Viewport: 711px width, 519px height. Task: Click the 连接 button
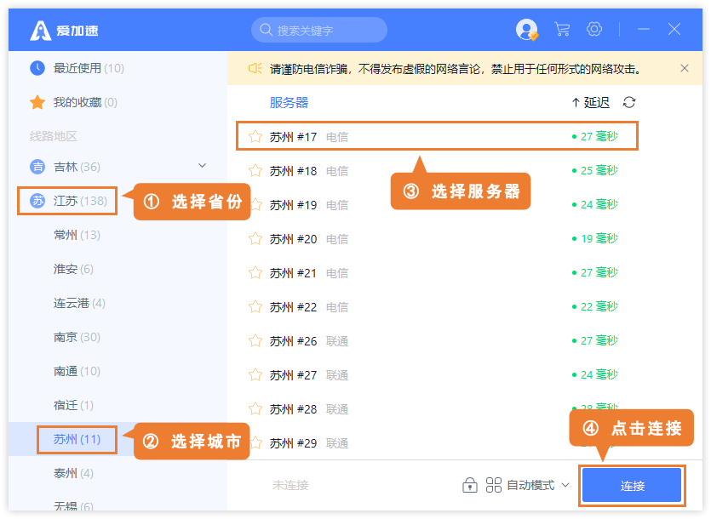632,486
